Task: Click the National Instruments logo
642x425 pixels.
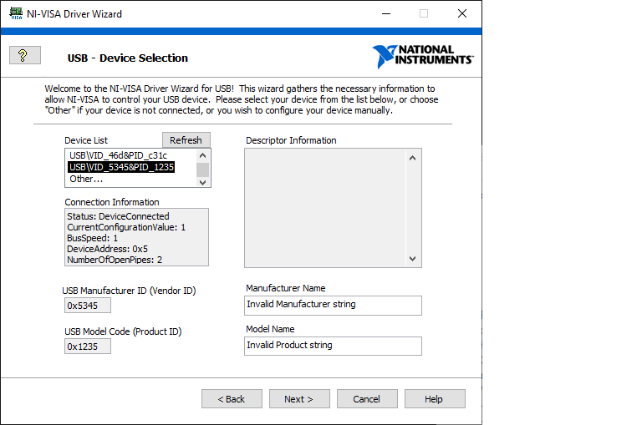Action: tap(422, 57)
